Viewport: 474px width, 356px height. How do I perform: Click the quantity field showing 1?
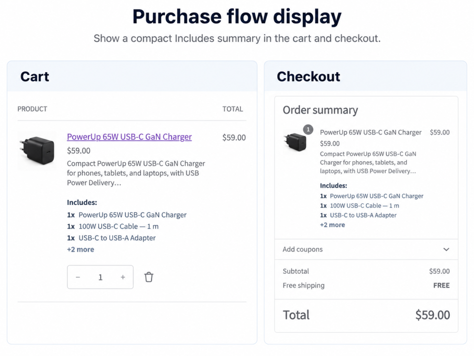[101, 277]
